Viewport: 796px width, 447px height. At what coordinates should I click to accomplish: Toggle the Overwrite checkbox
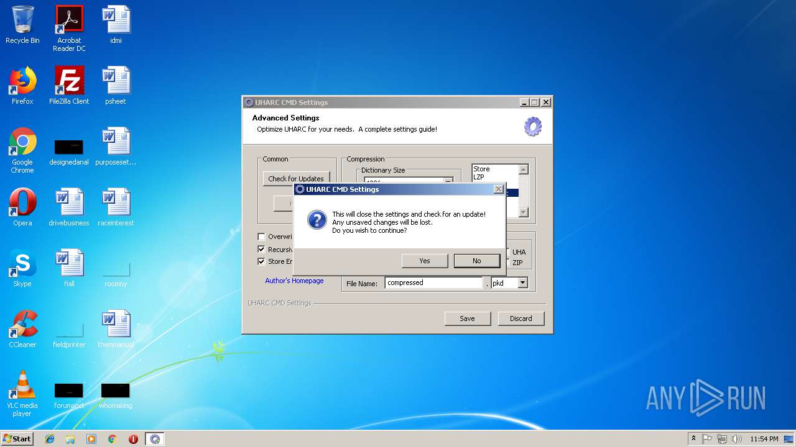(261, 237)
